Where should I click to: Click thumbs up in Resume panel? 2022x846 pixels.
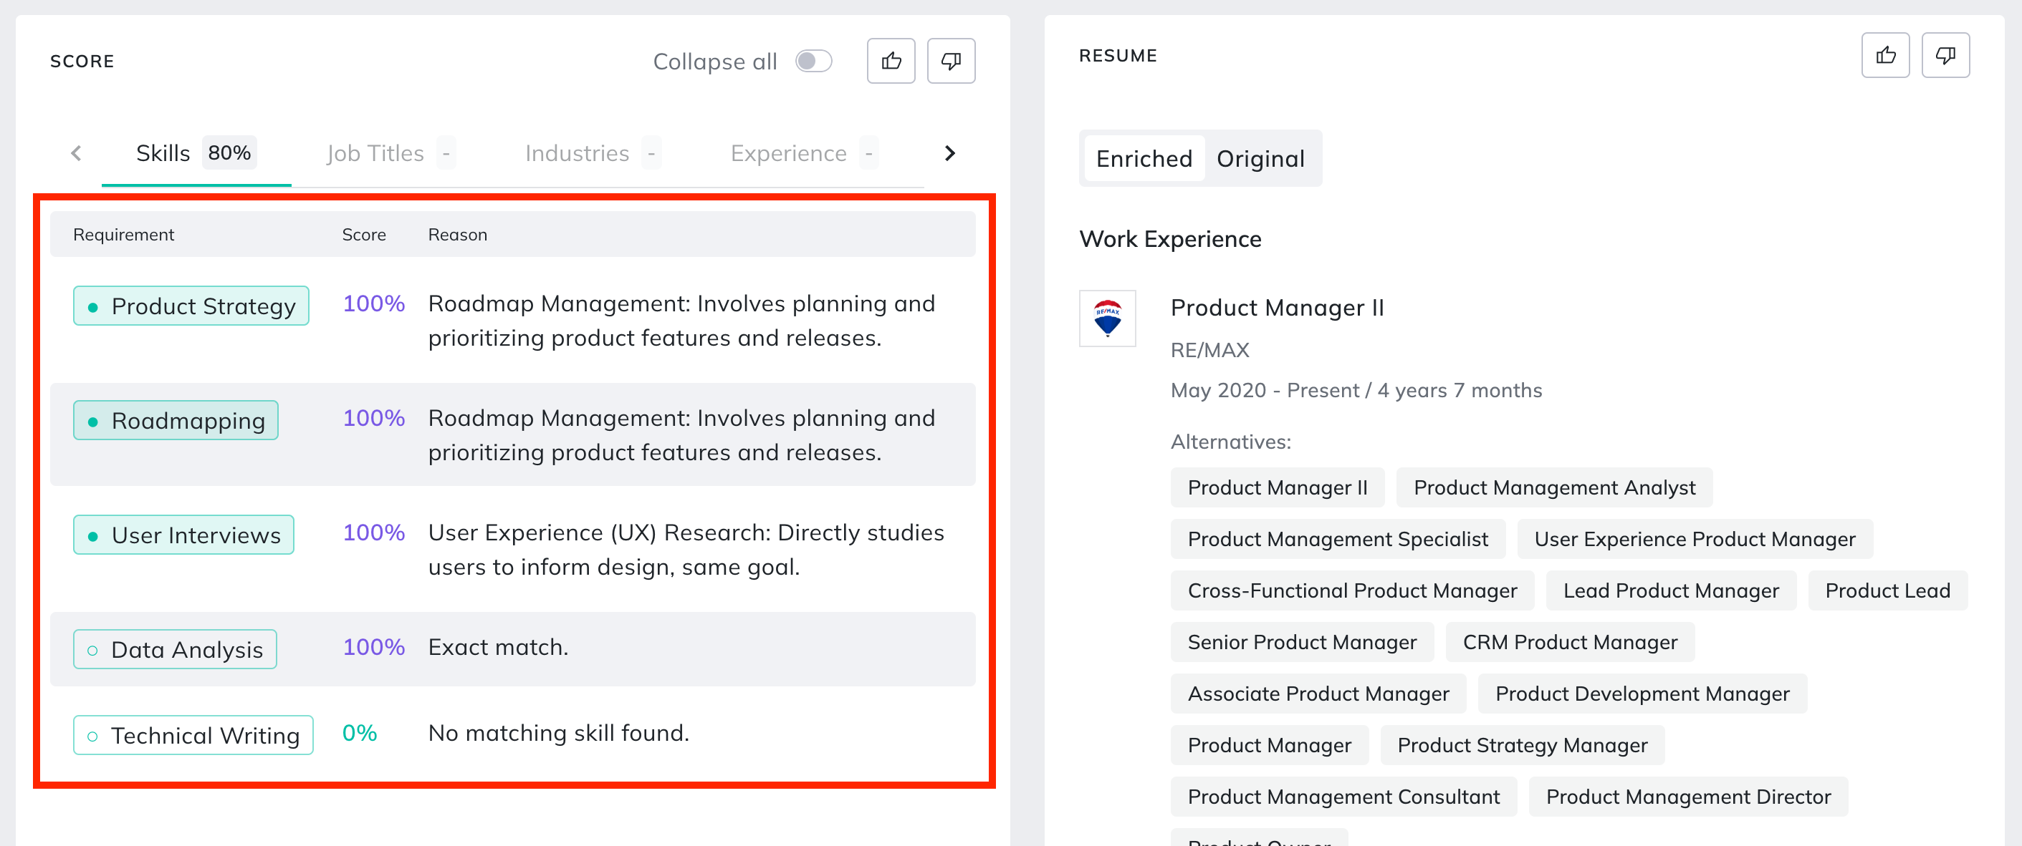1885,55
